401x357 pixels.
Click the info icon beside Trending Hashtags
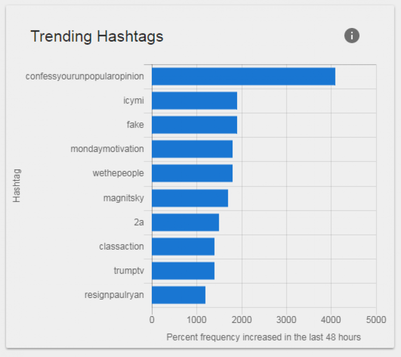pos(352,36)
